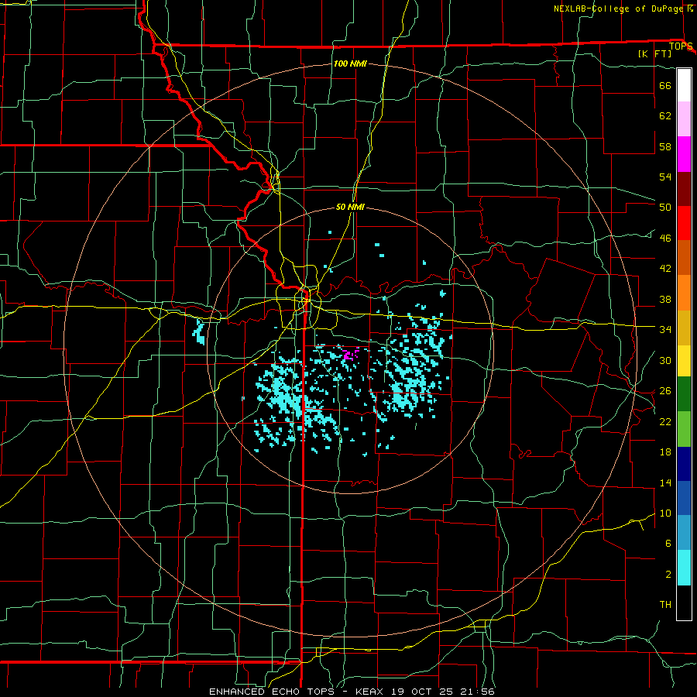The width and height of the screenshot is (697, 697).
Task: Click the light blue 6 kft legend swatch
Action: pyautogui.click(x=684, y=533)
